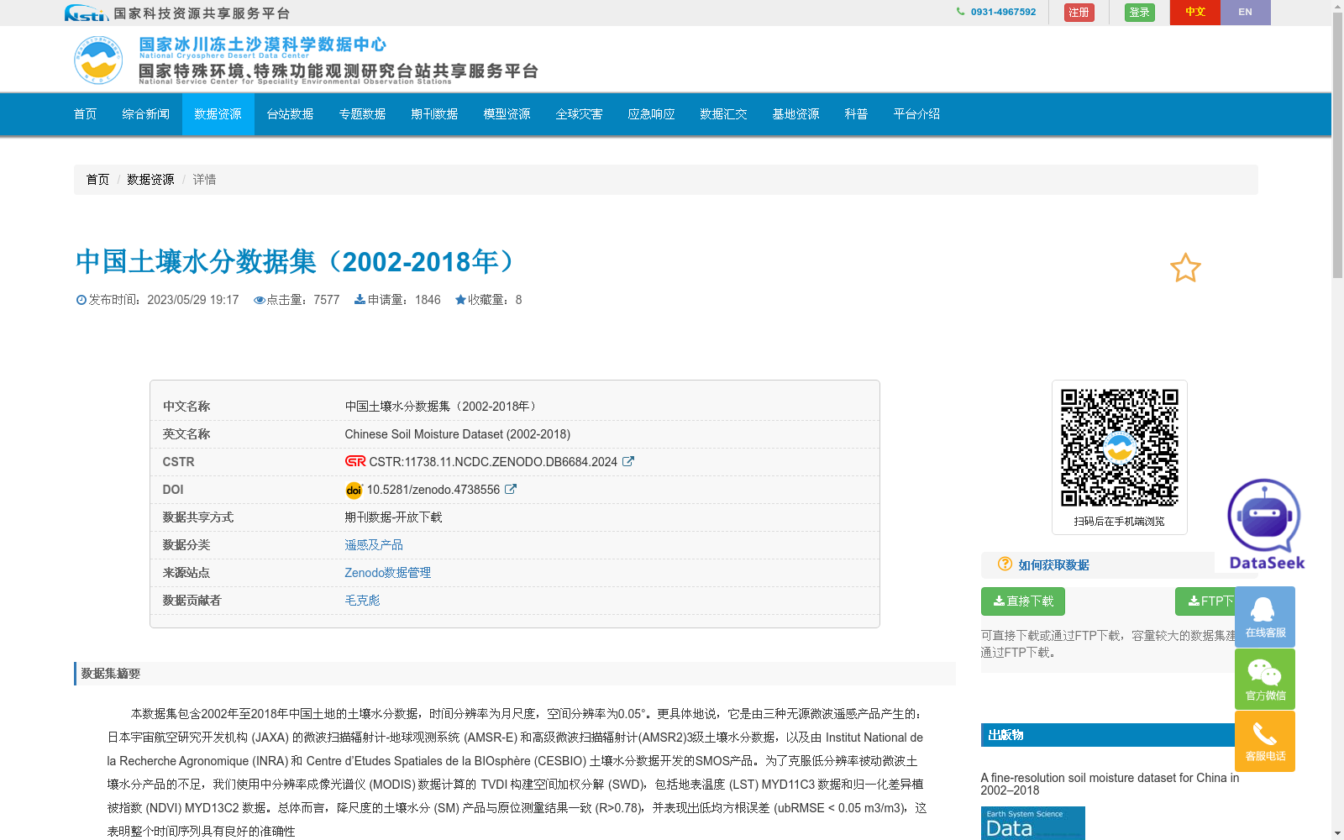Click download icon beside 申请量
The width and height of the screenshot is (1344, 840).
tap(360, 299)
